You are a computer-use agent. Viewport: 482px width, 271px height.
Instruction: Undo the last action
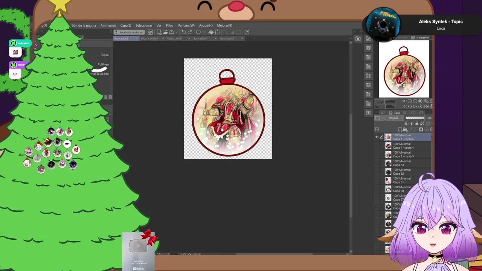coord(183,32)
